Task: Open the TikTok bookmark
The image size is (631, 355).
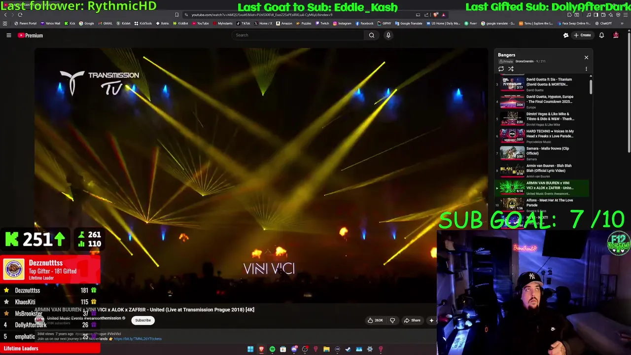Action: (x=244, y=23)
